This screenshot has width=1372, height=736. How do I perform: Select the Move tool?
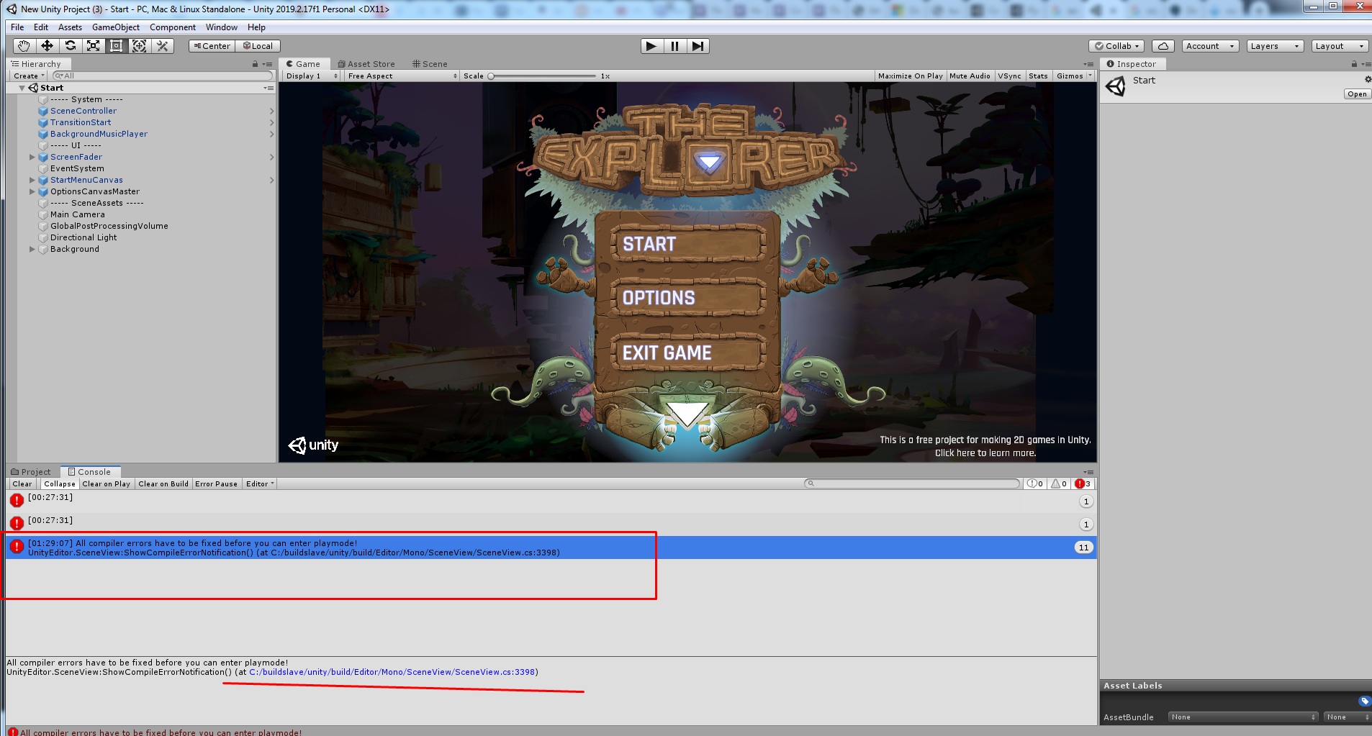47,46
